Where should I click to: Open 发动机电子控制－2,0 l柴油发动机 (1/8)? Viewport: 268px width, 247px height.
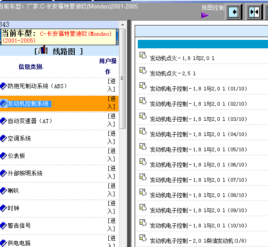pyautogui.click(x=198, y=241)
